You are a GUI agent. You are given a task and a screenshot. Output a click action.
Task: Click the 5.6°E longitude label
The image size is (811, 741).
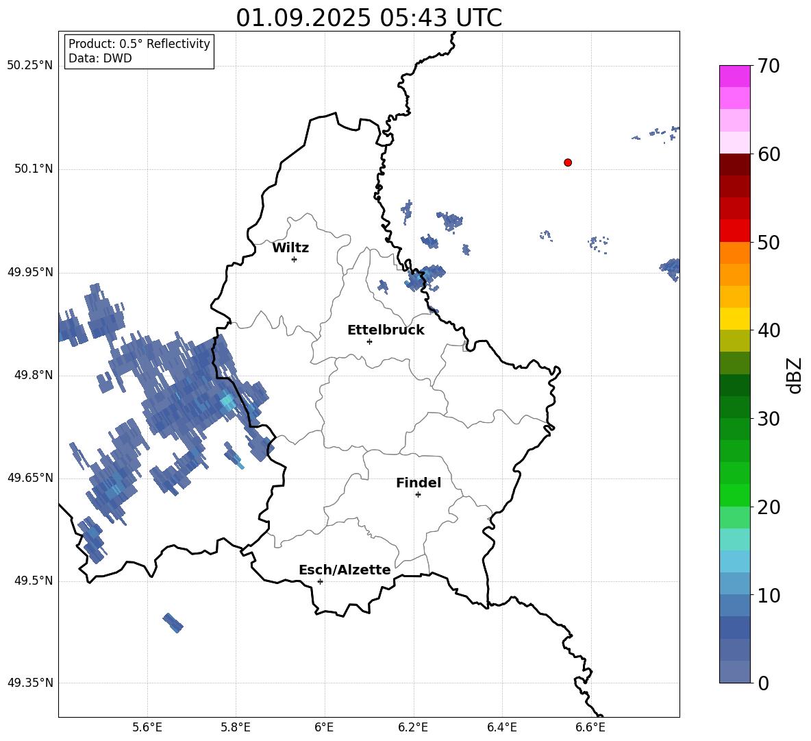click(147, 727)
